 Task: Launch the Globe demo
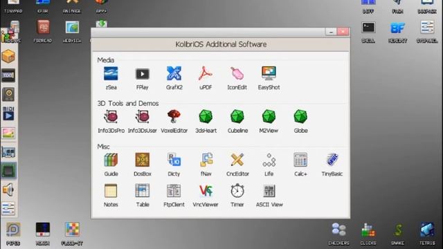[x=300, y=117]
